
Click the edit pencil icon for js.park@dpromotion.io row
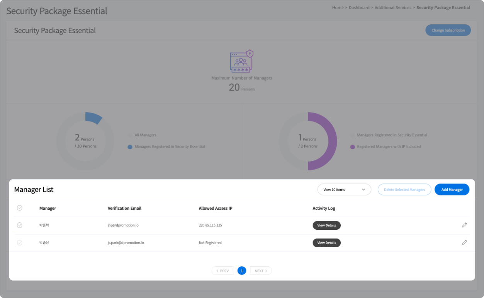pyautogui.click(x=464, y=242)
